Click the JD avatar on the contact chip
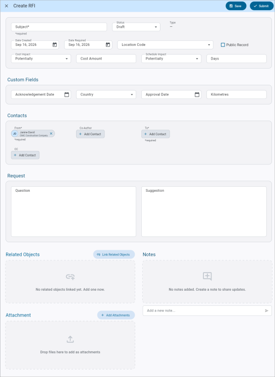The width and height of the screenshot is (275, 377). 15,134
